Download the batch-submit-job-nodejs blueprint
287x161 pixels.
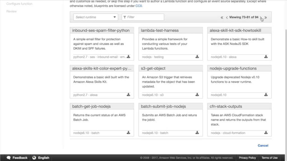pyautogui.click(x=197, y=132)
